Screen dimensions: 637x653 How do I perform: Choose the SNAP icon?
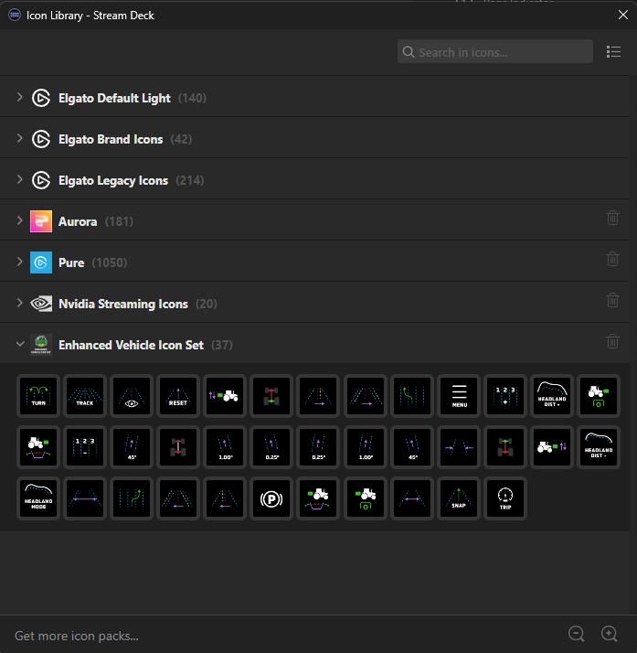point(459,498)
